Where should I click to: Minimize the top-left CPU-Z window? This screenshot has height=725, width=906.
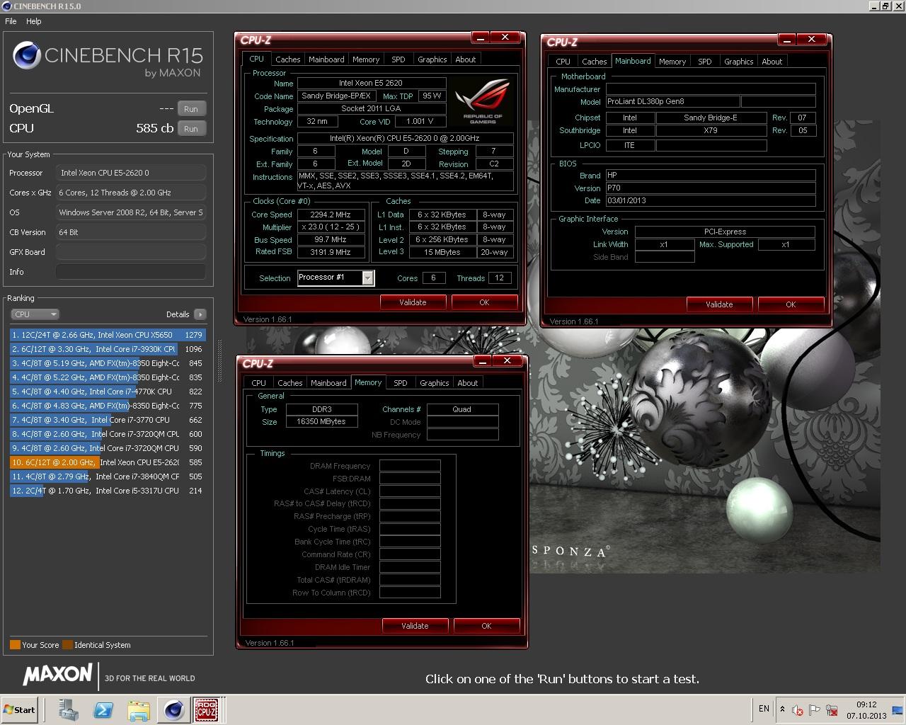pos(480,38)
